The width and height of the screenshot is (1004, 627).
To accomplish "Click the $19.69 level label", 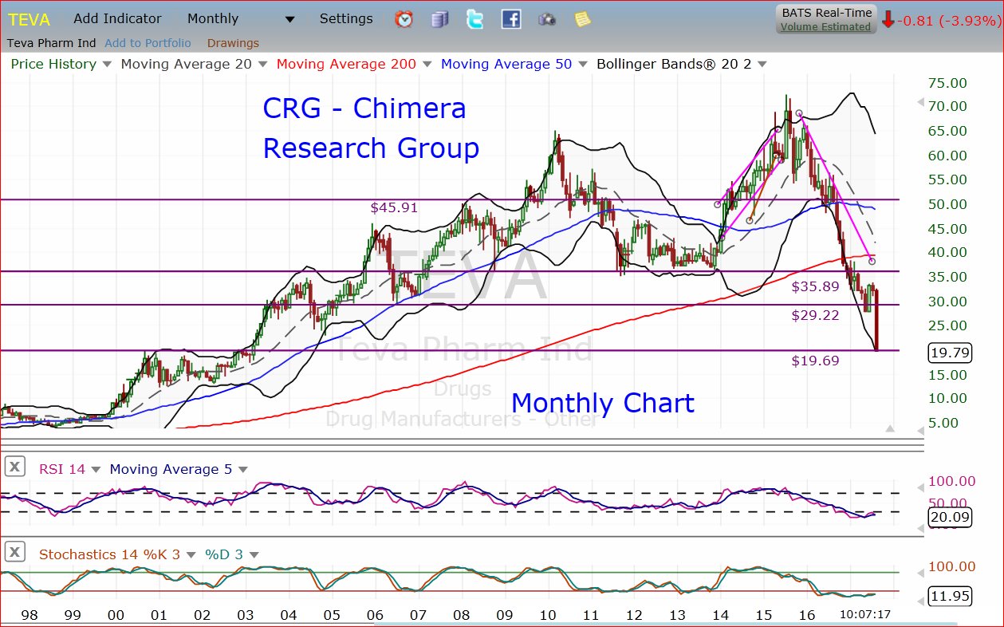I will pyautogui.click(x=815, y=361).
